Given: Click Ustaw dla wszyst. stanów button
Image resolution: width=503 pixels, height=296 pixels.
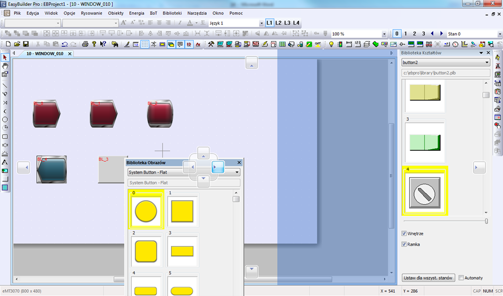Looking at the screenshot, I should pos(428,278).
